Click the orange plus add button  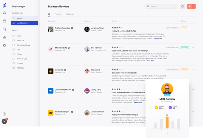tap(189, 6)
